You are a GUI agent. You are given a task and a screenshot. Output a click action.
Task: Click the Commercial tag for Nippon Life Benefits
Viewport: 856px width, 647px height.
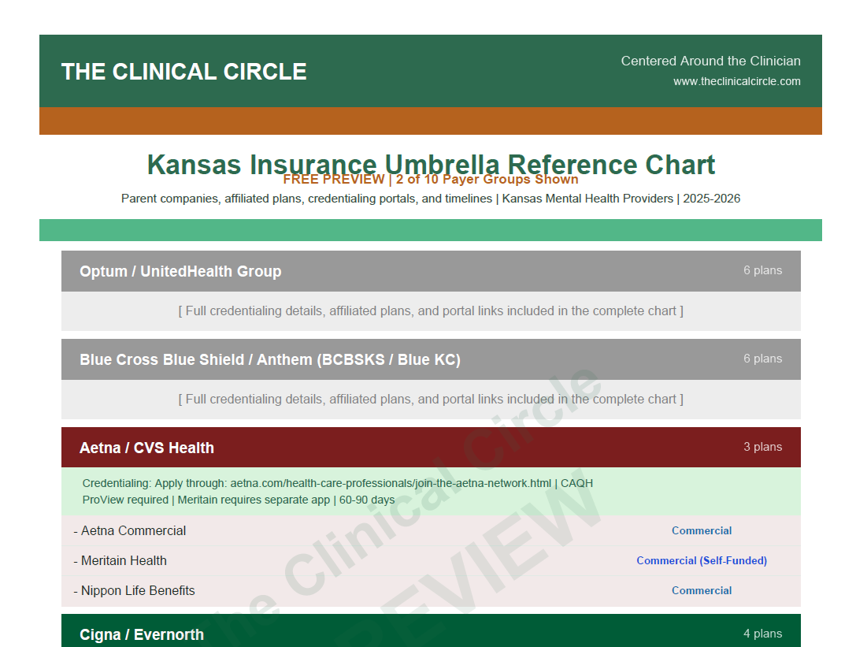point(702,591)
